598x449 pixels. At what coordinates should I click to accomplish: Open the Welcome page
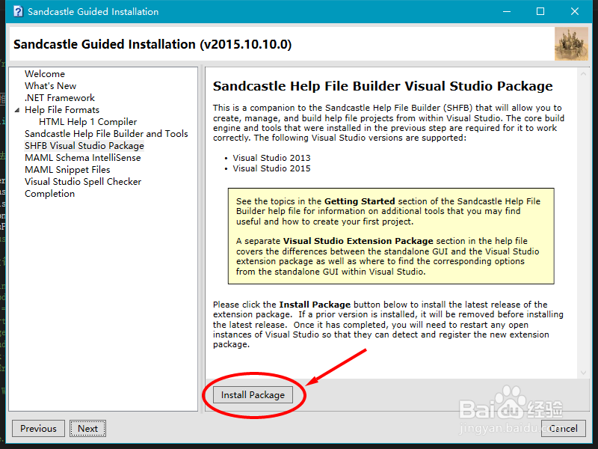(x=45, y=73)
